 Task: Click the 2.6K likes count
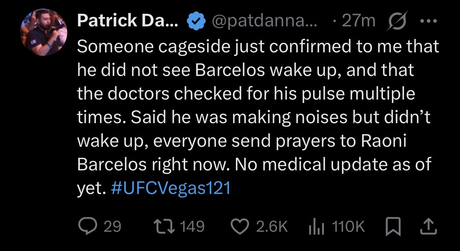pyautogui.click(x=272, y=227)
